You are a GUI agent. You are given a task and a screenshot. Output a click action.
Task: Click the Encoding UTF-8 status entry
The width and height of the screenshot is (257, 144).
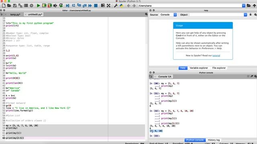(183, 143)
